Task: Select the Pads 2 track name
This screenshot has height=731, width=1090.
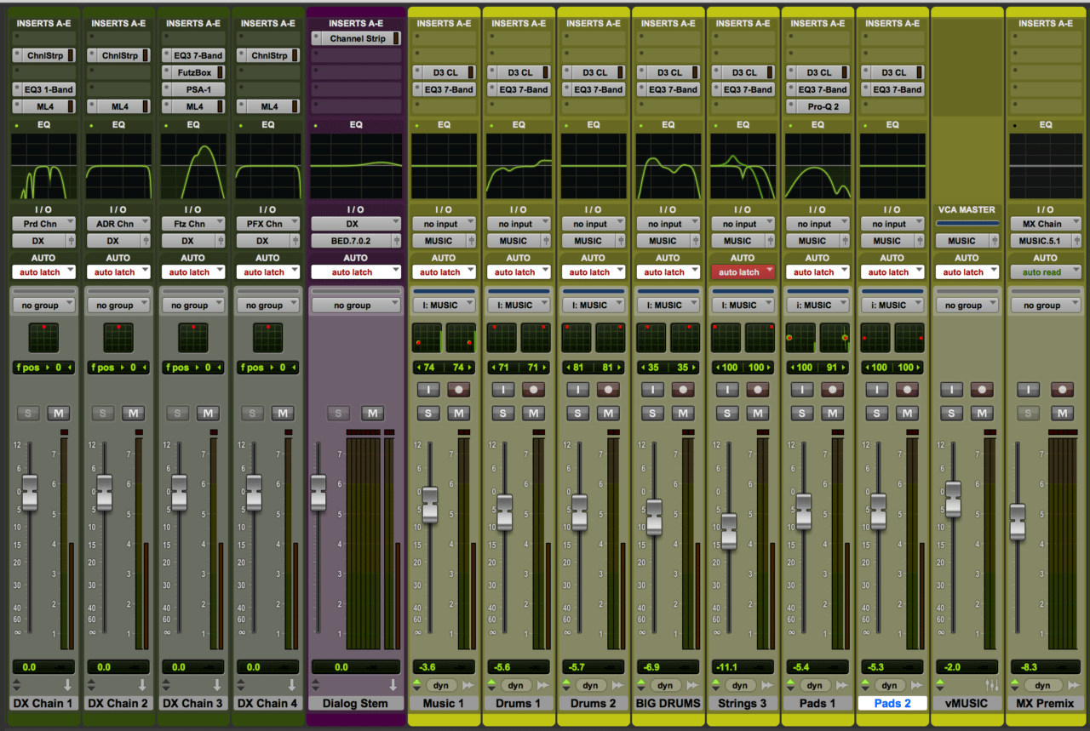Action: click(892, 703)
